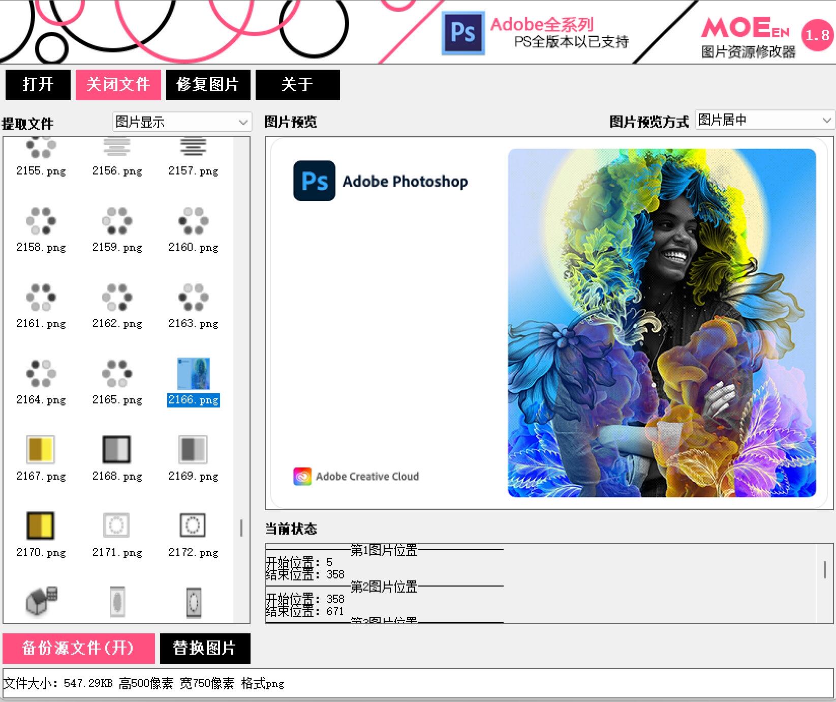Click the 替换图片 button
Screen dimensions: 836x702
pos(205,648)
